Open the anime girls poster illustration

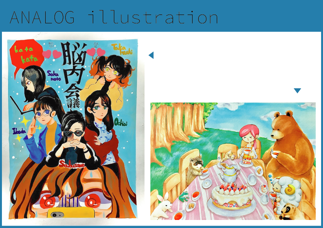73,129
